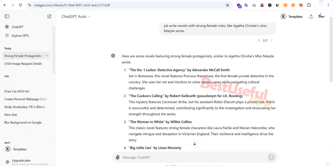Click the Today section label
This screenshot has height=166, width=333.
click(x=8, y=48)
